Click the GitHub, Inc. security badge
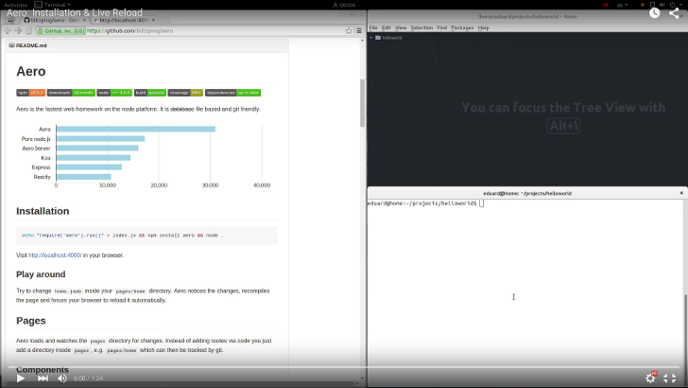 click(61, 31)
